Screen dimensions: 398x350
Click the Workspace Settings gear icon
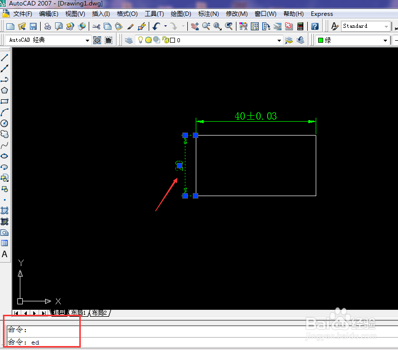[x=97, y=40]
